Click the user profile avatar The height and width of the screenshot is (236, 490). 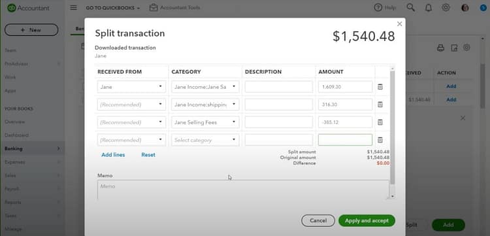(x=465, y=7)
